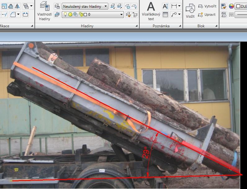This screenshot has height=189, width=247.
Task: Expand the draw order dropdown arrow
Action: (x=31, y=6)
